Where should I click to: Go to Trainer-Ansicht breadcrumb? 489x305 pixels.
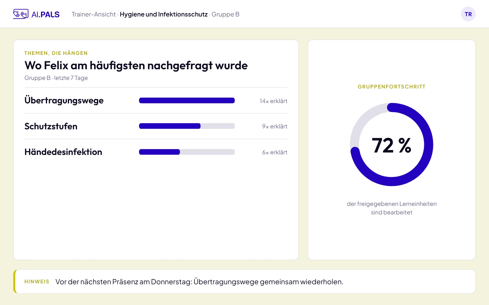(x=94, y=14)
